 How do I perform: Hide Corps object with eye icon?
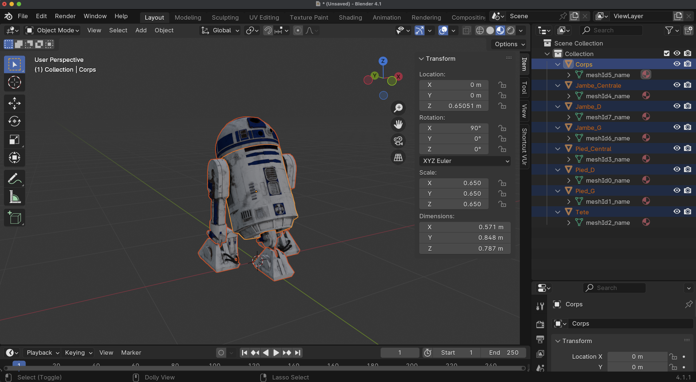[x=677, y=64]
